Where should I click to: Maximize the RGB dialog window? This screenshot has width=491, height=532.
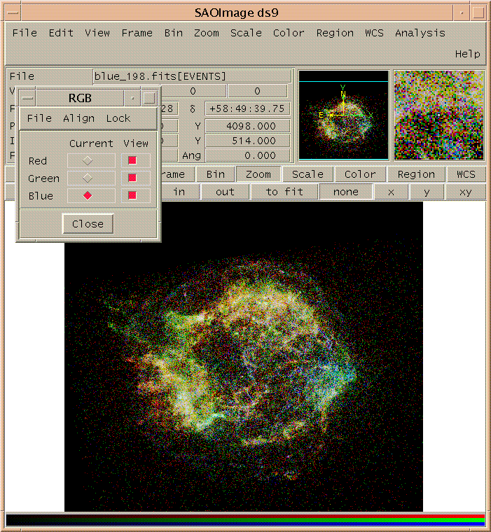(x=149, y=99)
